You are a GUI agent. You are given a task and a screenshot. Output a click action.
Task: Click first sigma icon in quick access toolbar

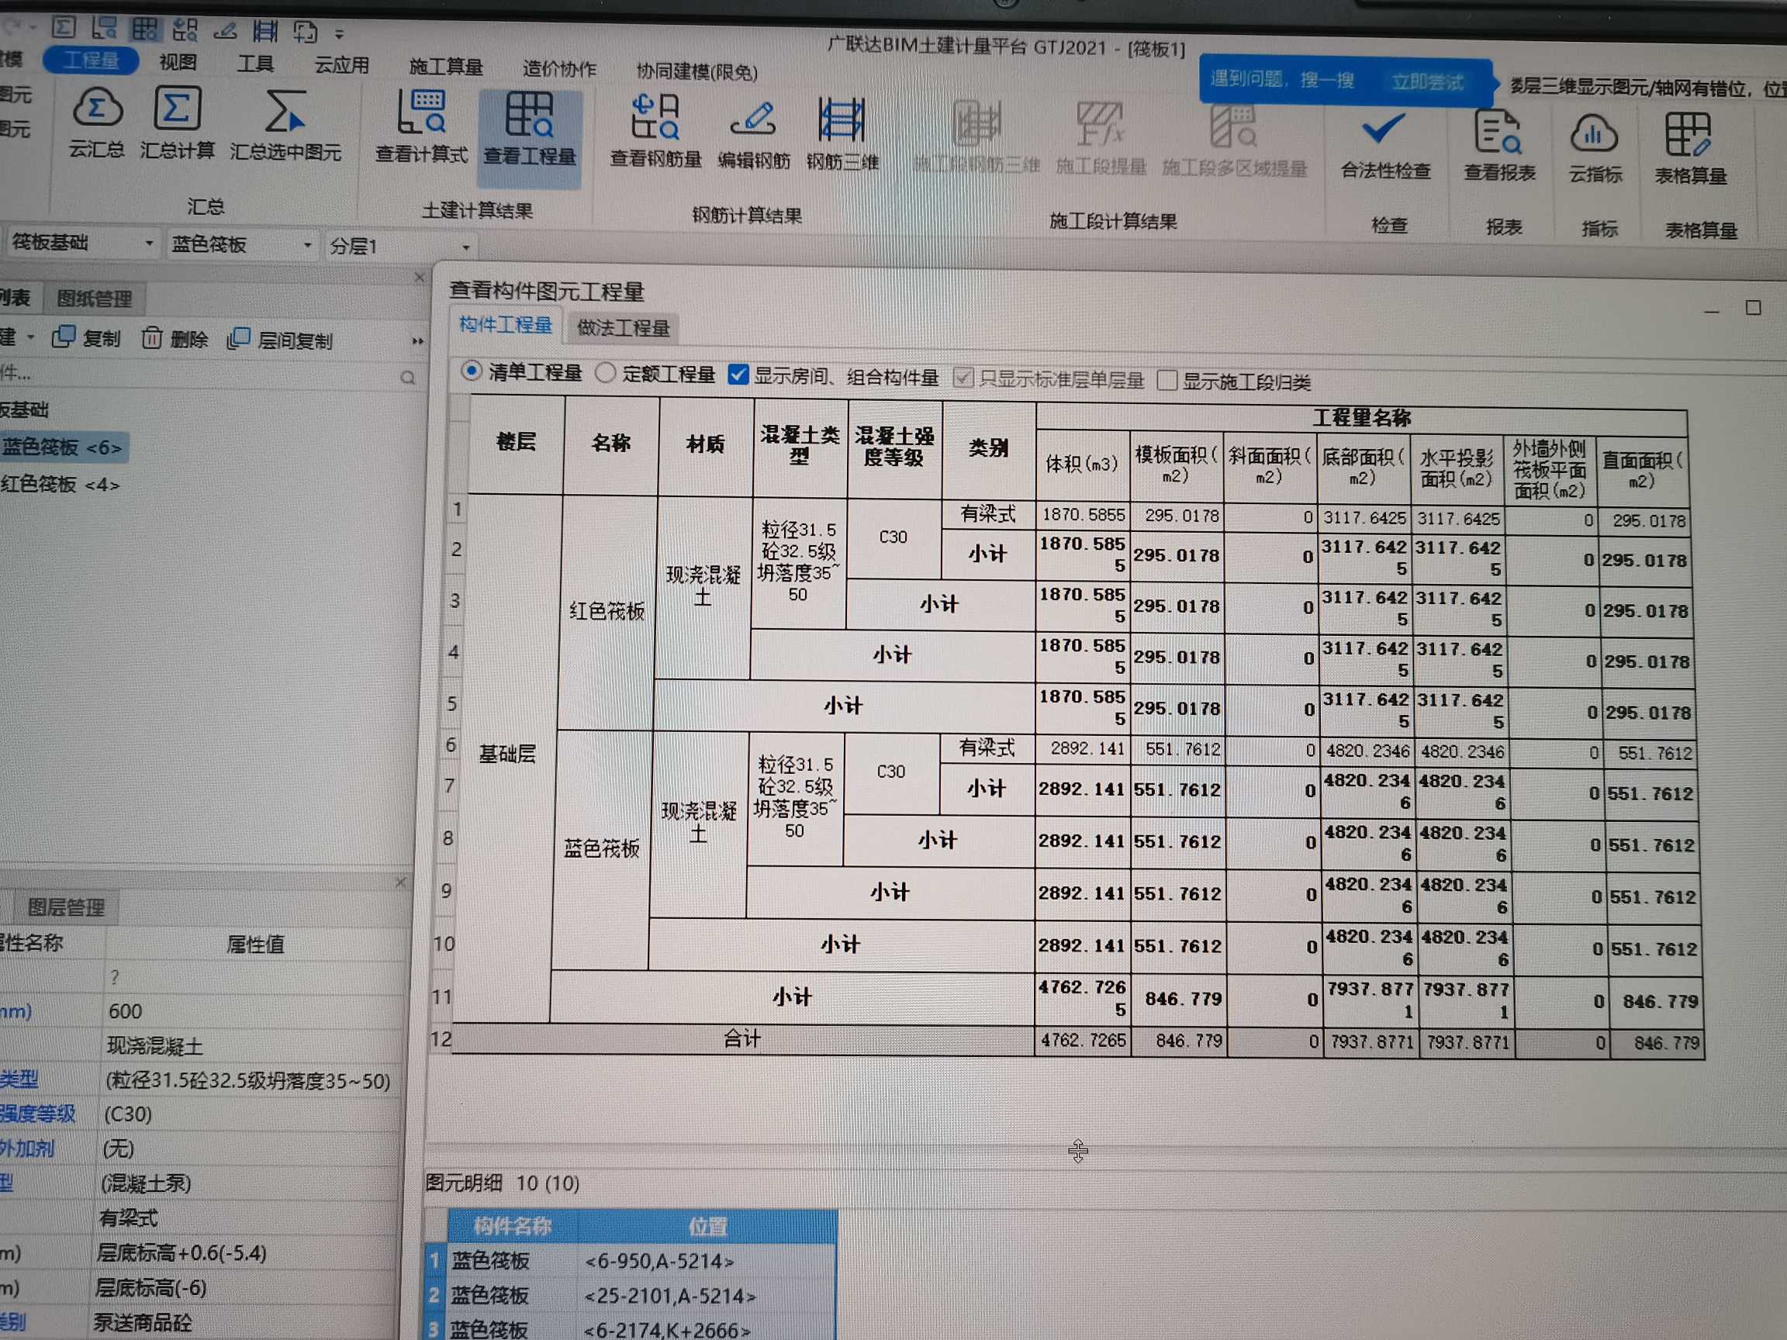tap(63, 28)
